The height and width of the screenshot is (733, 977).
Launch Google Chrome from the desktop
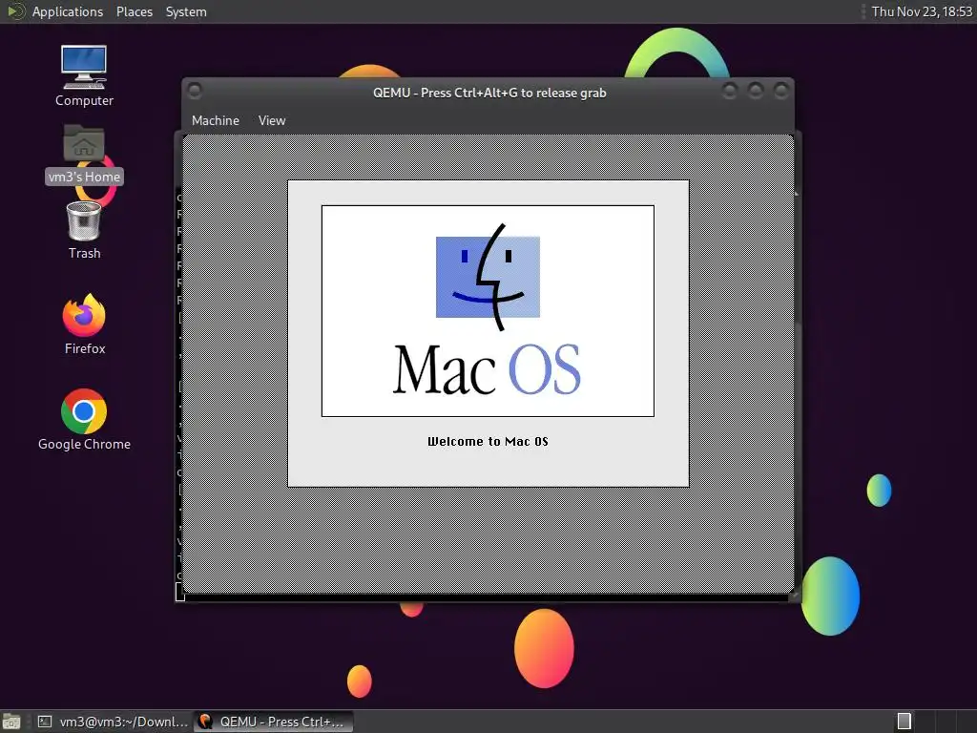[x=84, y=420]
